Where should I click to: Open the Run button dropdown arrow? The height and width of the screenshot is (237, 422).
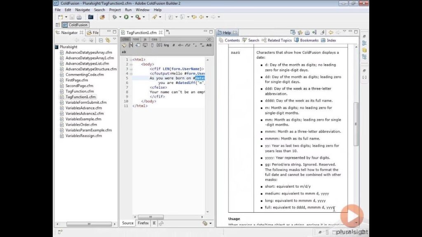coord(132,17)
